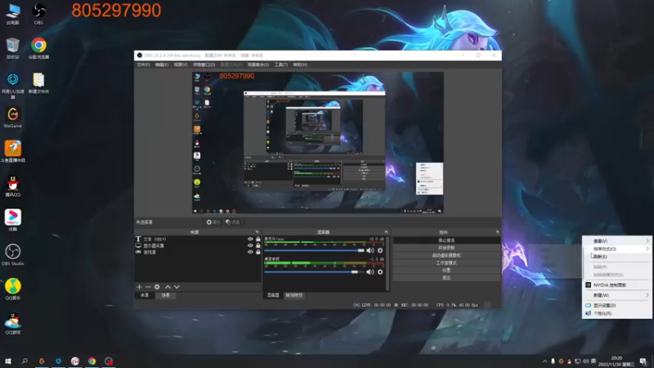Add a new source with the plus icon
Screen dimensions: 654x368
click(139, 287)
